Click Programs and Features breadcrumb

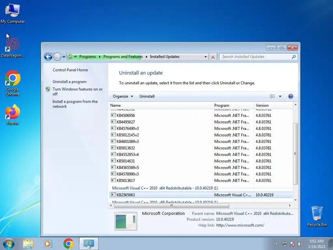click(123, 57)
